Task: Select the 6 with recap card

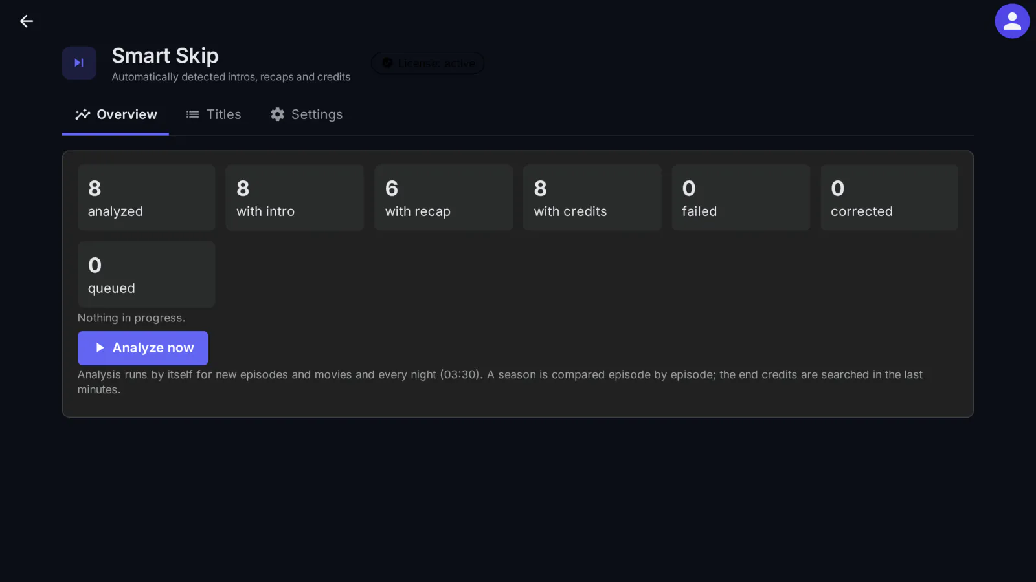Action: pos(444,198)
